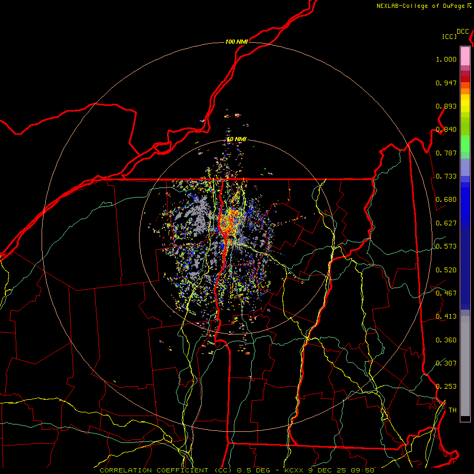The height and width of the screenshot is (474, 474).
Task: Select the 0.467 scale value
Action: [x=446, y=293]
